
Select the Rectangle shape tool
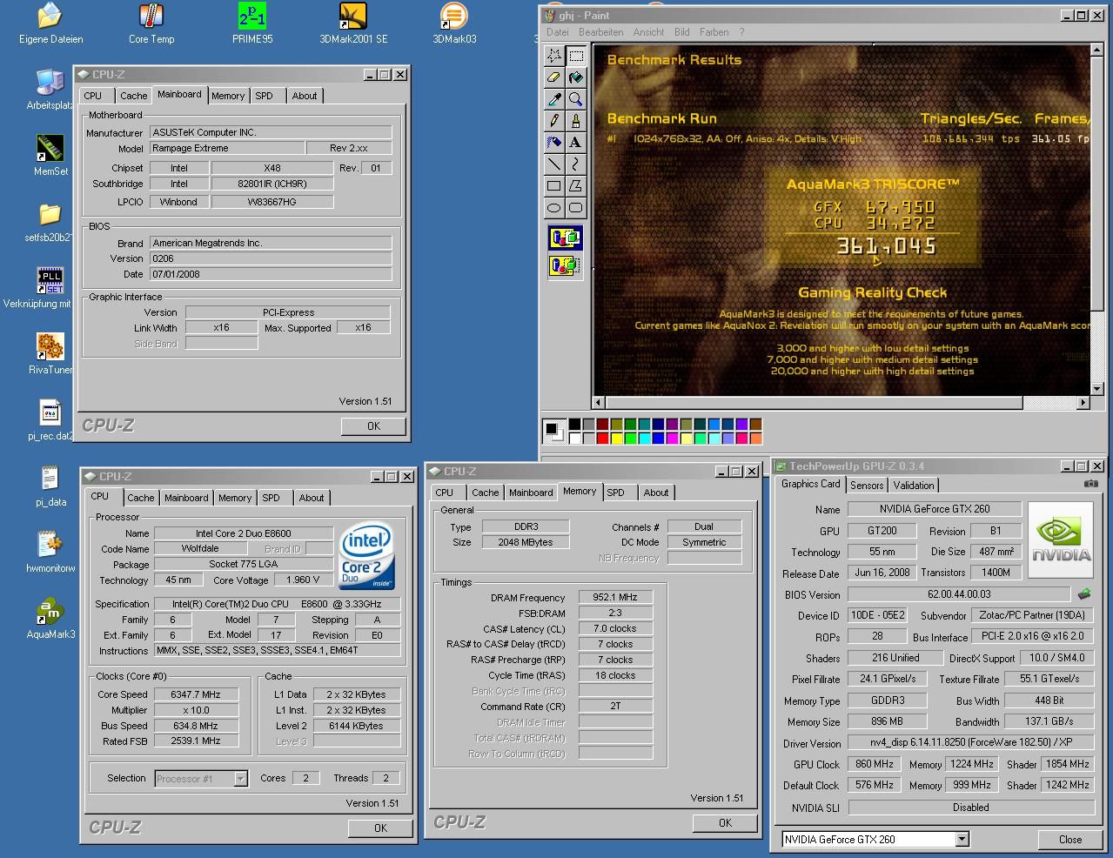tap(554, 186)
